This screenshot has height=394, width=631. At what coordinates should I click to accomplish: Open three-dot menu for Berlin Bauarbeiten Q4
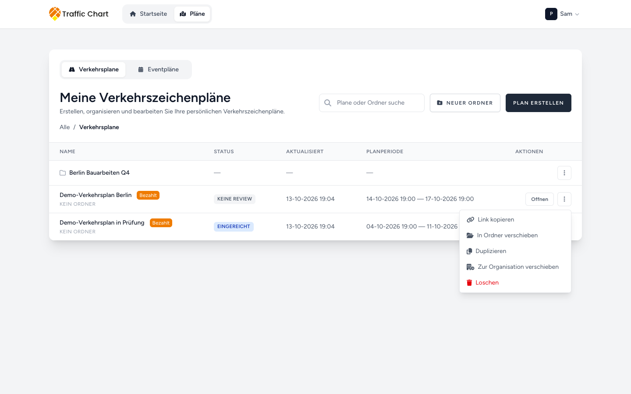click(x=564, y=173)
